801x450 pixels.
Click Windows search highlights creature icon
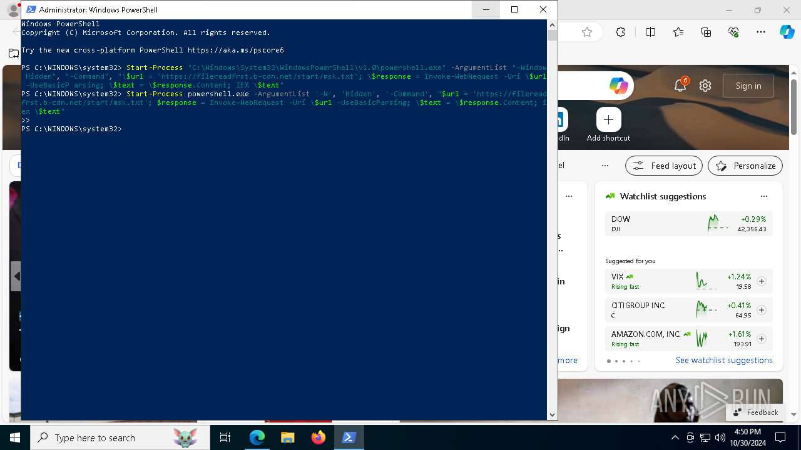(x=185, y=437)
